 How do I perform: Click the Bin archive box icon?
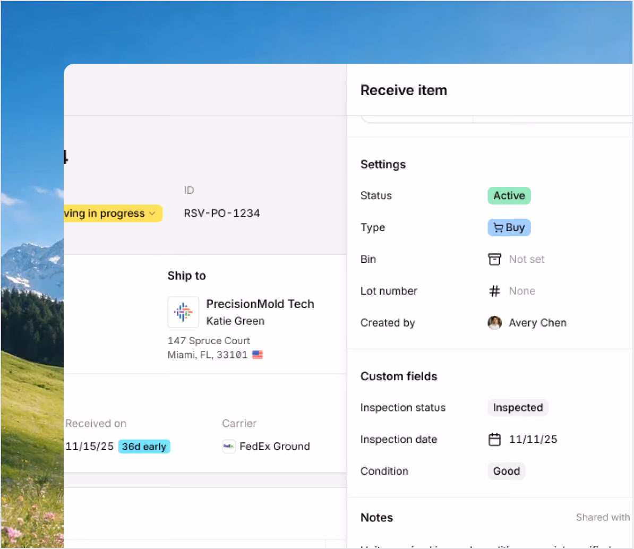[x=494, y=259]
